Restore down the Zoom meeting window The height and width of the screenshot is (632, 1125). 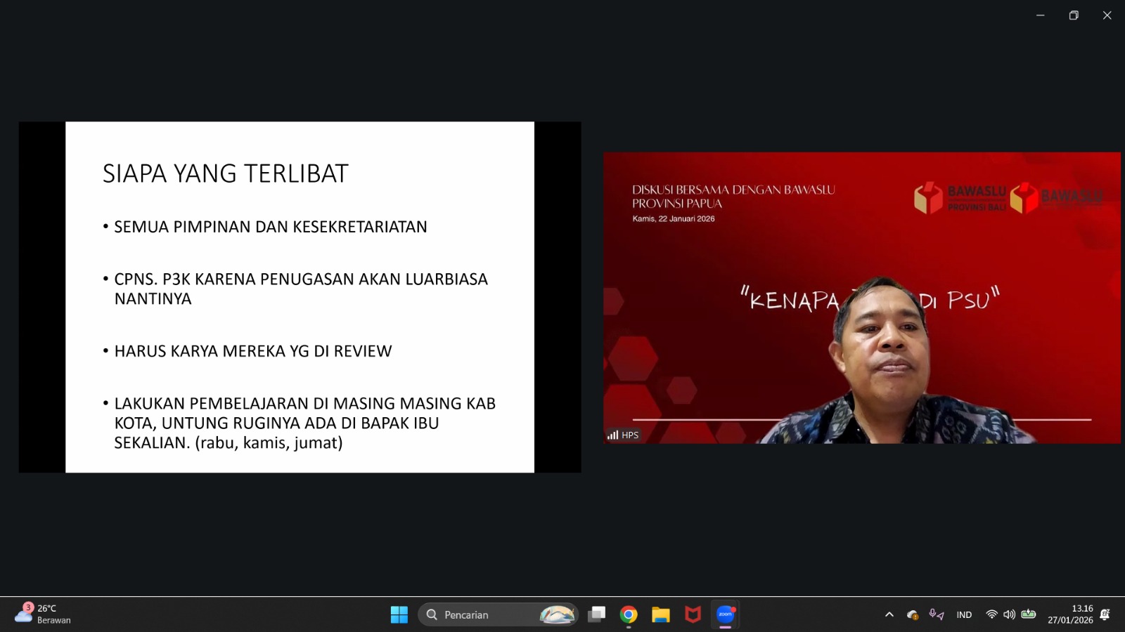1074,15
